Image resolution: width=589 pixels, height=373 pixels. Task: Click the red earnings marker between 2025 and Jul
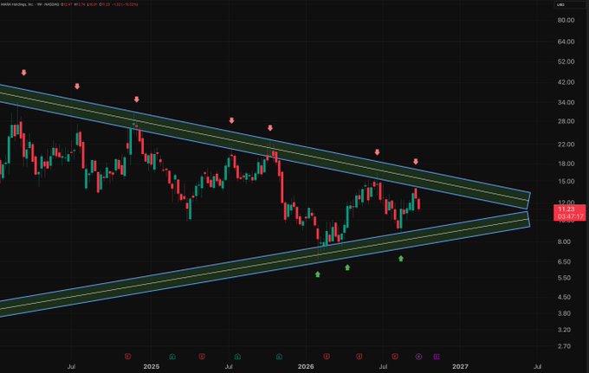(202, 356)
